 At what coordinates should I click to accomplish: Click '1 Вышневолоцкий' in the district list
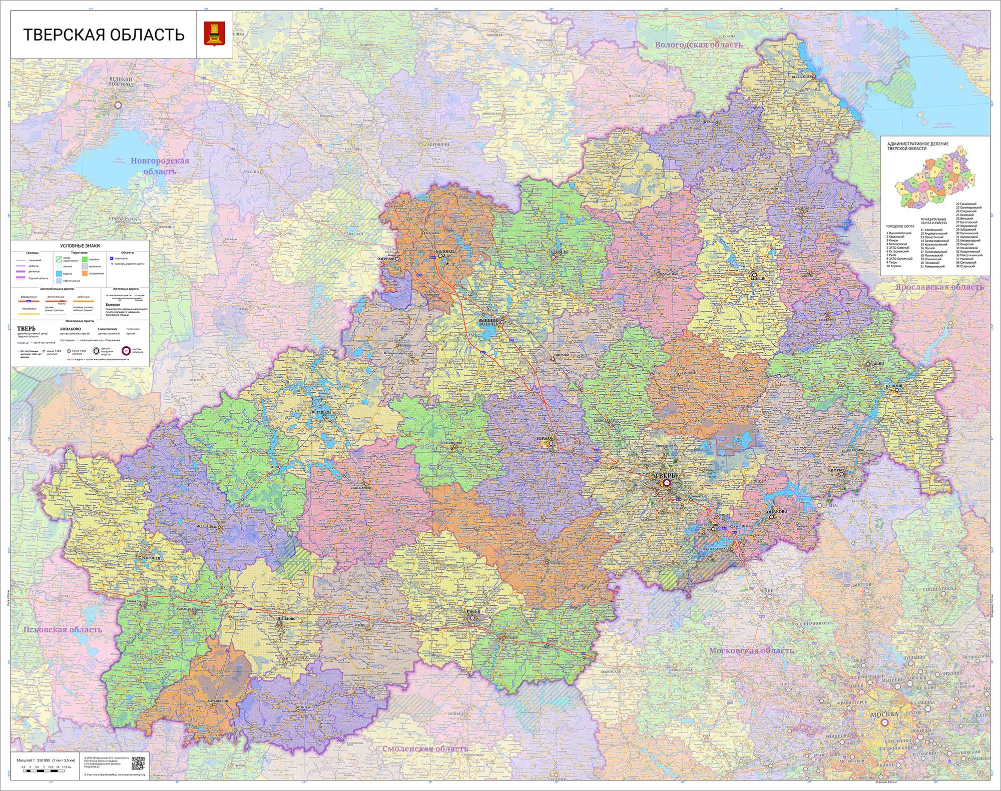point(899,233)
